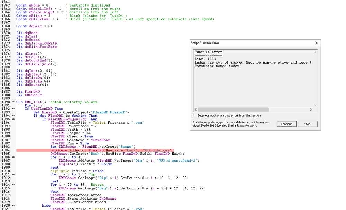Image resolution: width=346 pixels, height=210 pixels.
Task: Enable "Suppress additional script errors from this session"
Action: point(195,116)
